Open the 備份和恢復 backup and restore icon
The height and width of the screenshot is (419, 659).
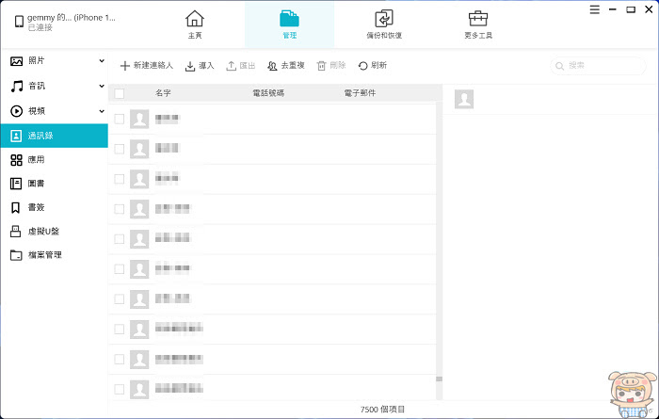pos(384,19)
